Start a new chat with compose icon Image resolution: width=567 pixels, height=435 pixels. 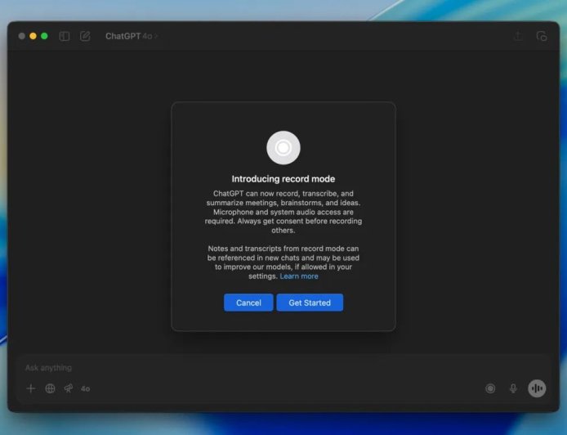85,36
